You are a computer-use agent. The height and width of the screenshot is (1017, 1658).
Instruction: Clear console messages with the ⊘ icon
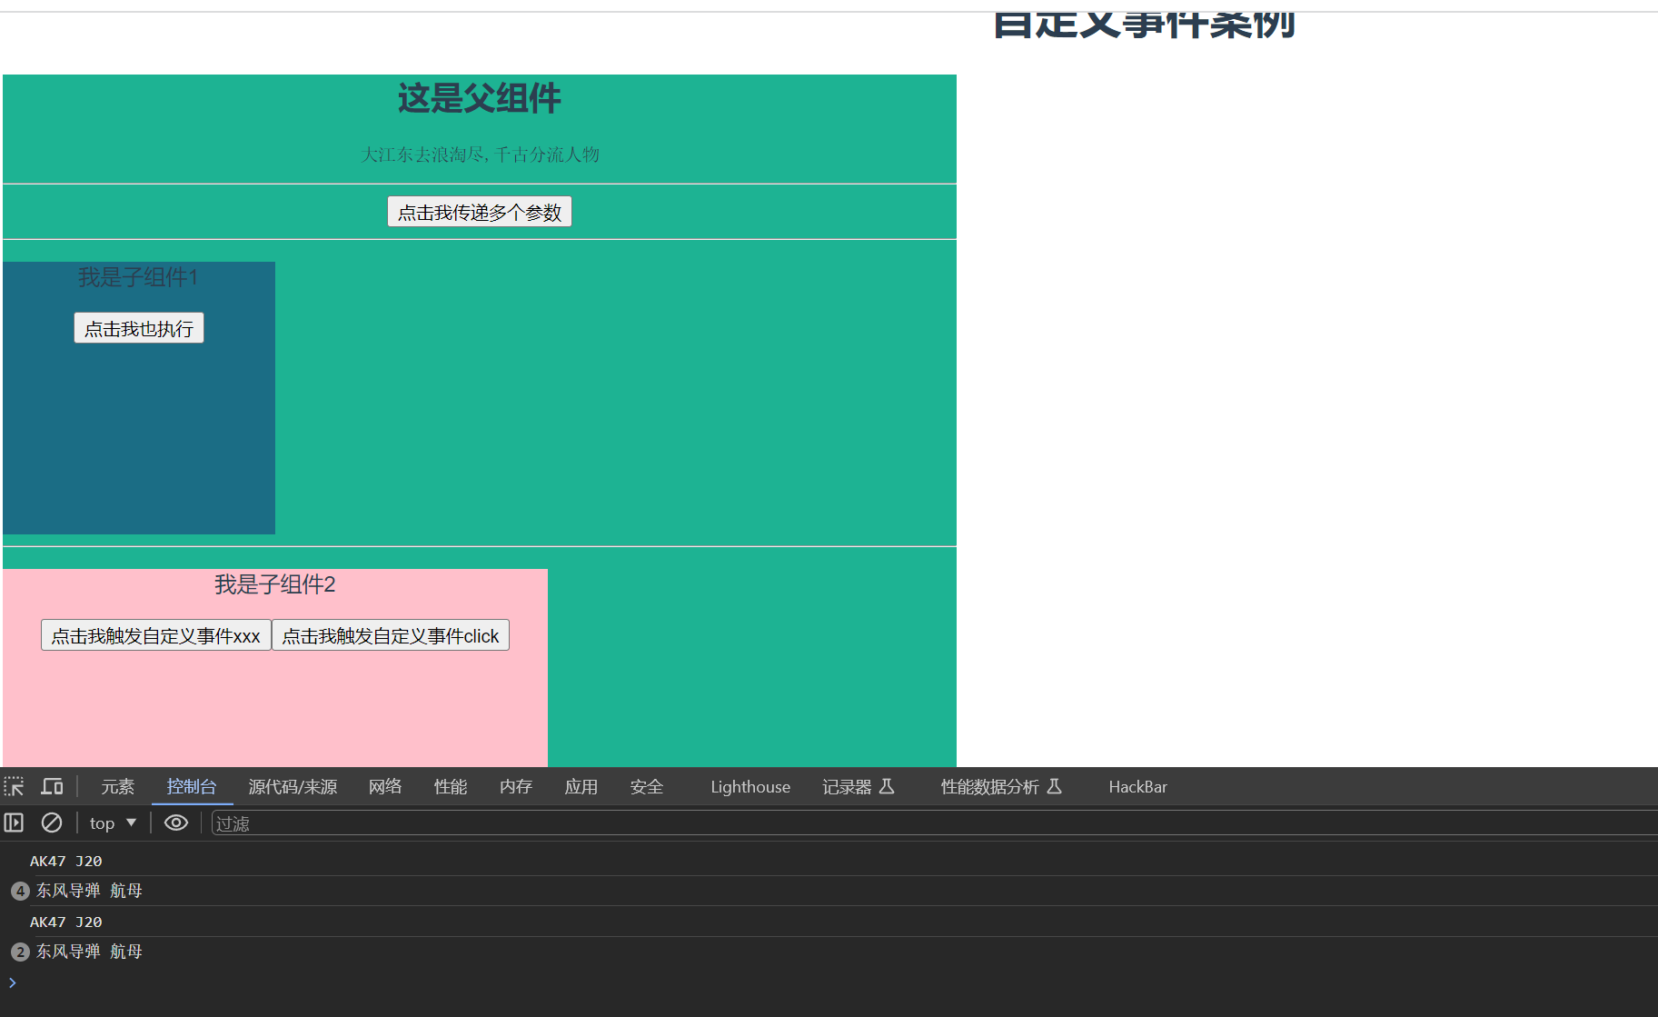[51, 823]
